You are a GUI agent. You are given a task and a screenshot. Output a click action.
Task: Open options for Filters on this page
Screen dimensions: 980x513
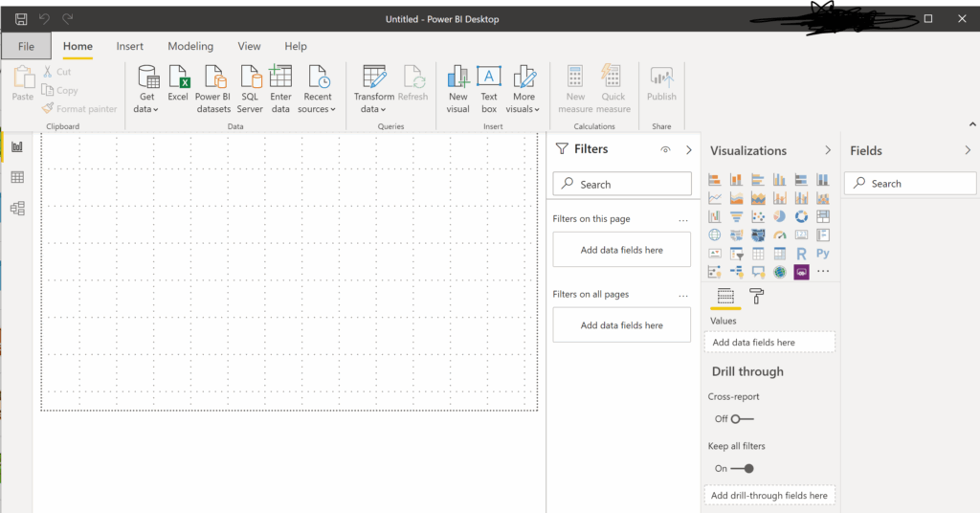coord(683,220)
